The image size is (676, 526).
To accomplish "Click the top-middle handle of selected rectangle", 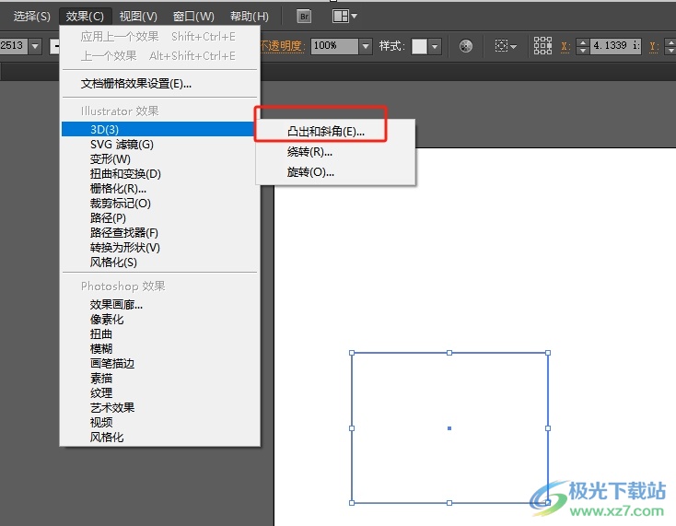I will point(449,353).
